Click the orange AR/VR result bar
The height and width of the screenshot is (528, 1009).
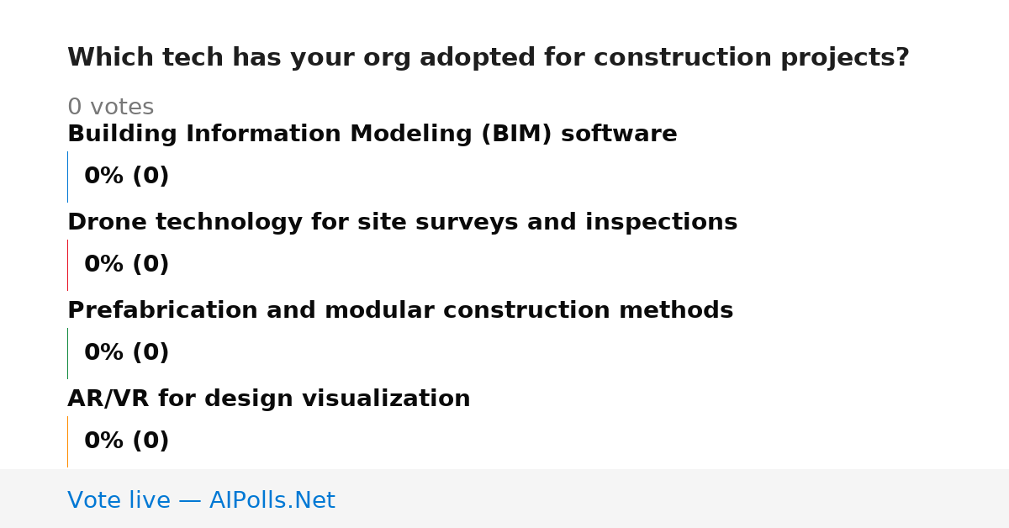point(68,441)
